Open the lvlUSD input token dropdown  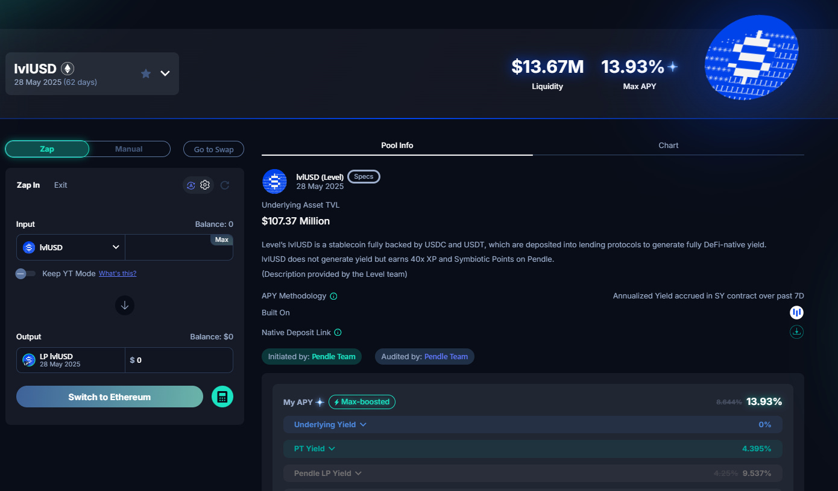click(x=71, y=247)
